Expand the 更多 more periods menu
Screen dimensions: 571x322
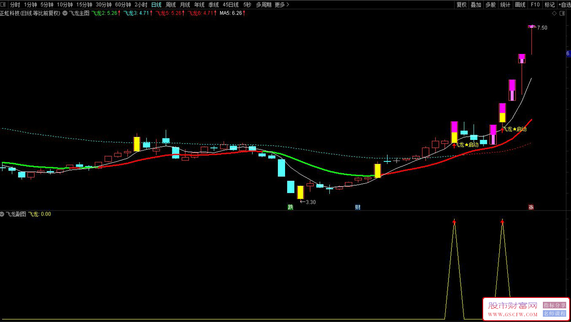[x=281, y=5]
